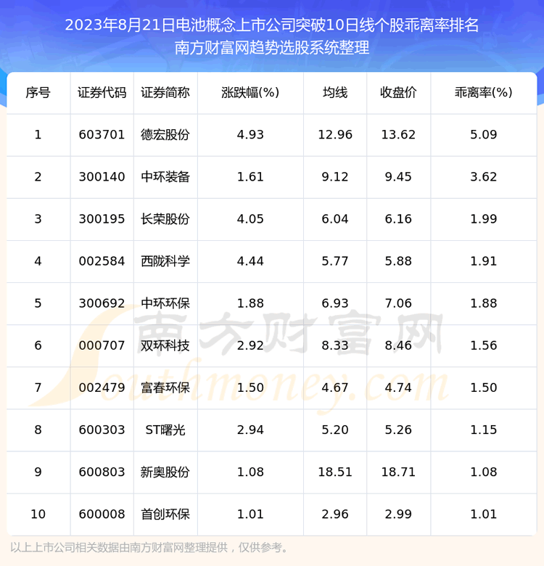The image size is (544, 566).
Task: Select stock name 首创环保
Action: (165, 514)
